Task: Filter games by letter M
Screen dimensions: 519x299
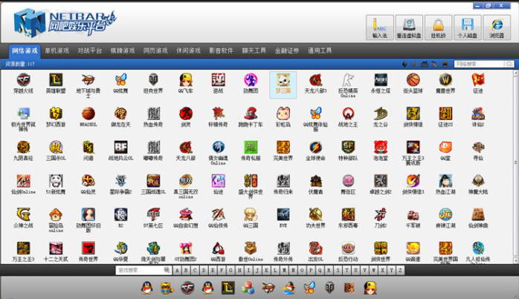Action: coord(284,270)
